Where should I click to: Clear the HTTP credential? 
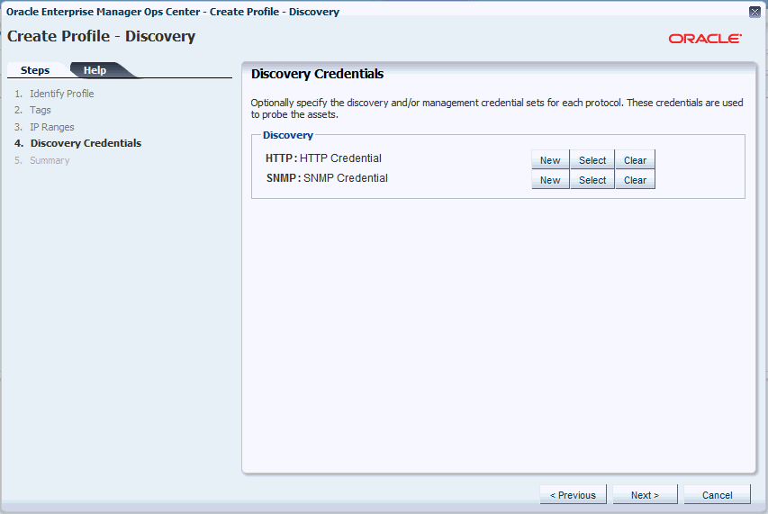click(x=635, y=160)
